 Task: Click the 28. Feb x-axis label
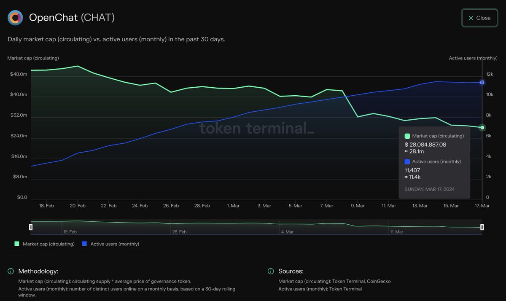(x=202, y=206)
